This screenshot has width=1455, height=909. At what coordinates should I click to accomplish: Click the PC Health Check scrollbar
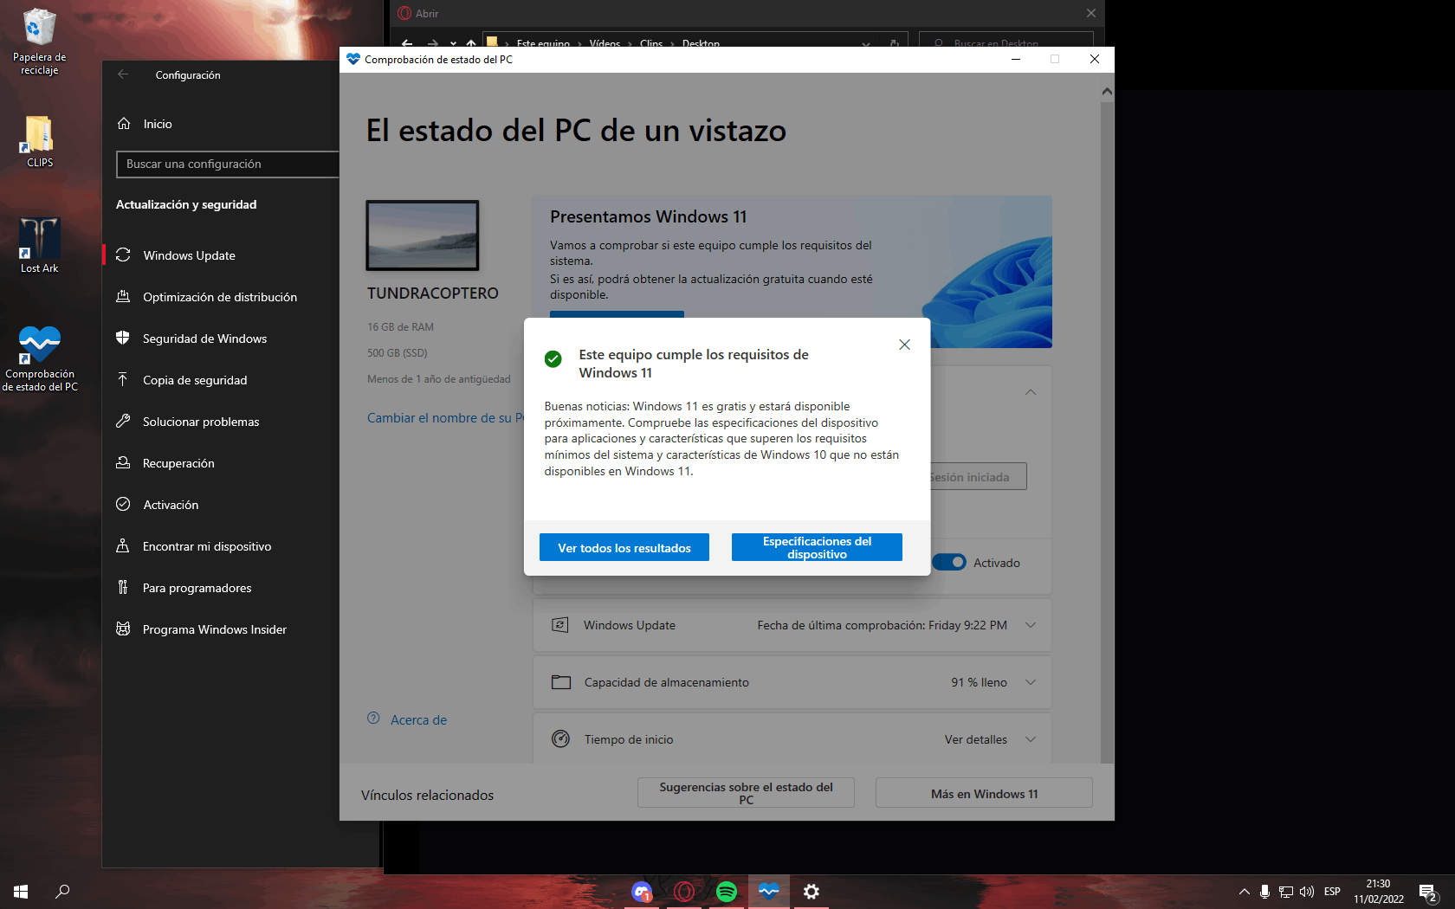1107,433
